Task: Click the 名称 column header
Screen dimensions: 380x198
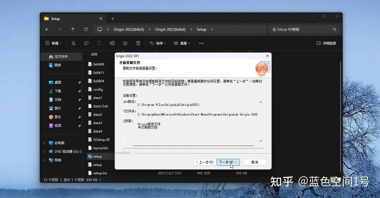Action: coord(94,54)
